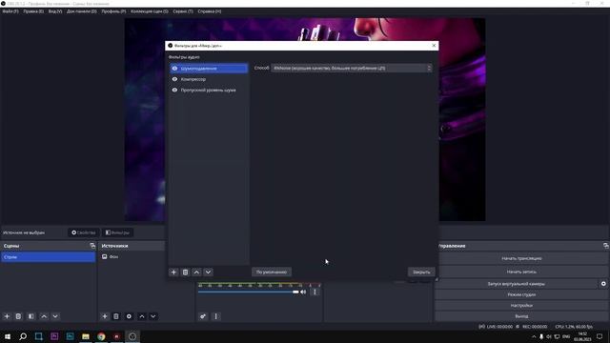Open the Вид menu
This screenshot has height=343, width=610.
(55, 11)
